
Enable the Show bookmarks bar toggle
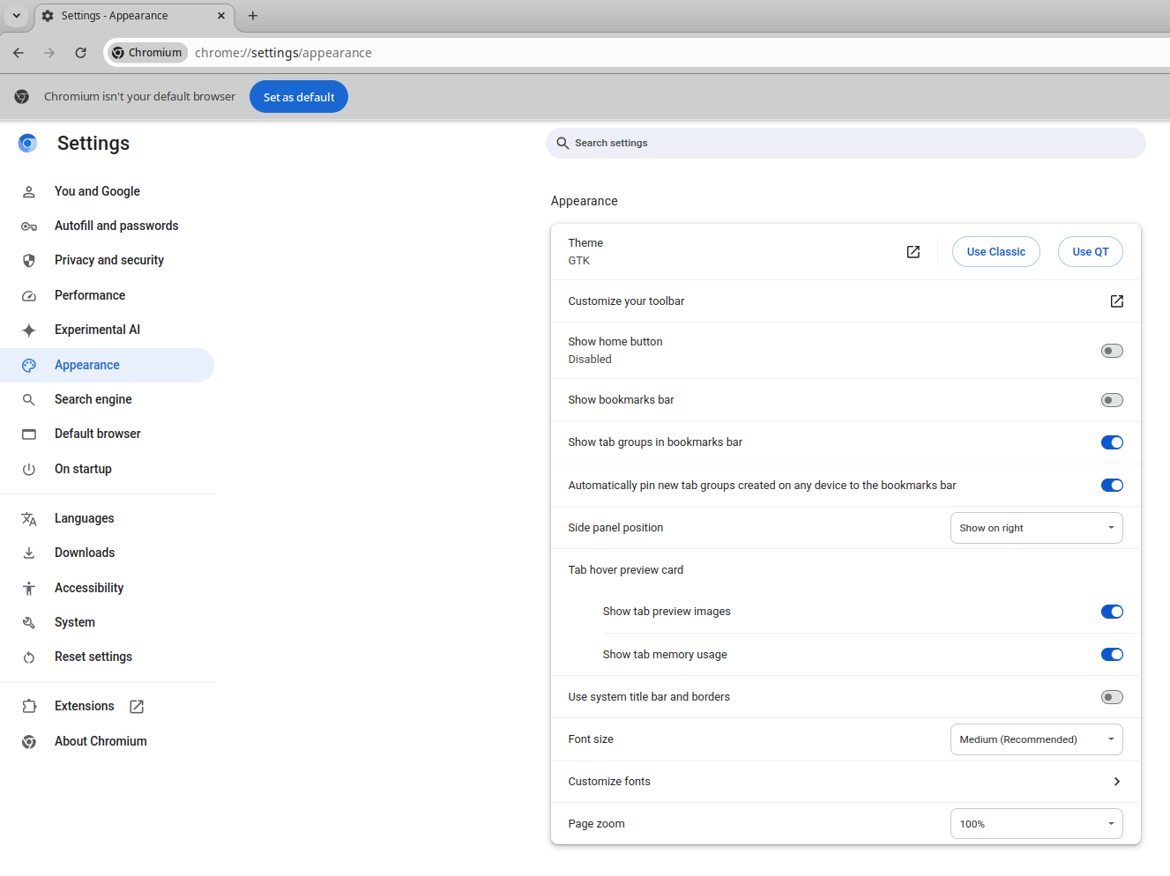(1112, 400)
